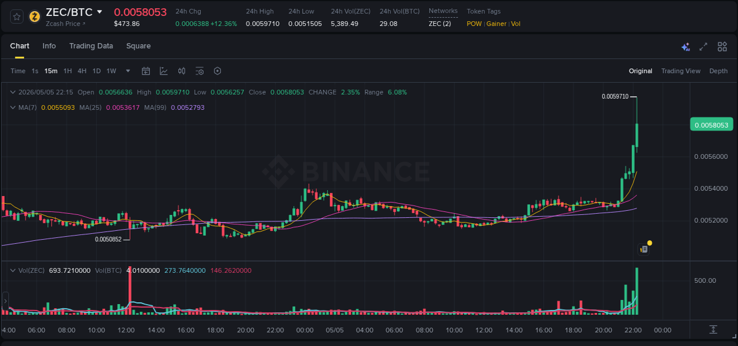The image size is (738, 346).
Task: Open the Chart tab
Action: click(19, 46)
